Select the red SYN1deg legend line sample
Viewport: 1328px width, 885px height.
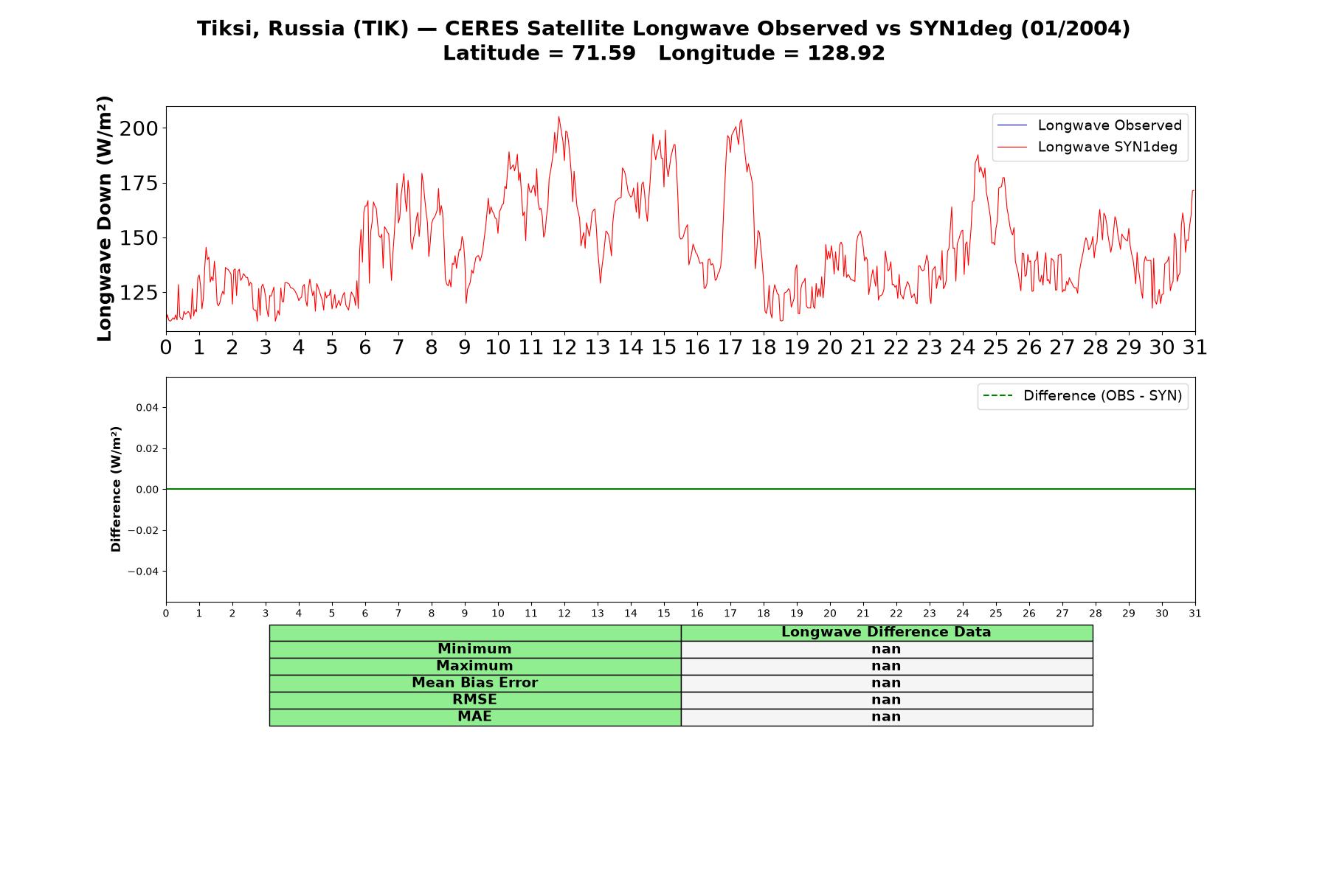1011,147
